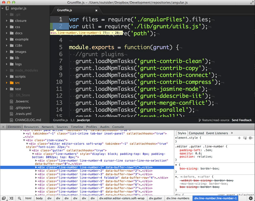The image size is (255, 201).
Task: Expand the lib folder
Action: 6,58
